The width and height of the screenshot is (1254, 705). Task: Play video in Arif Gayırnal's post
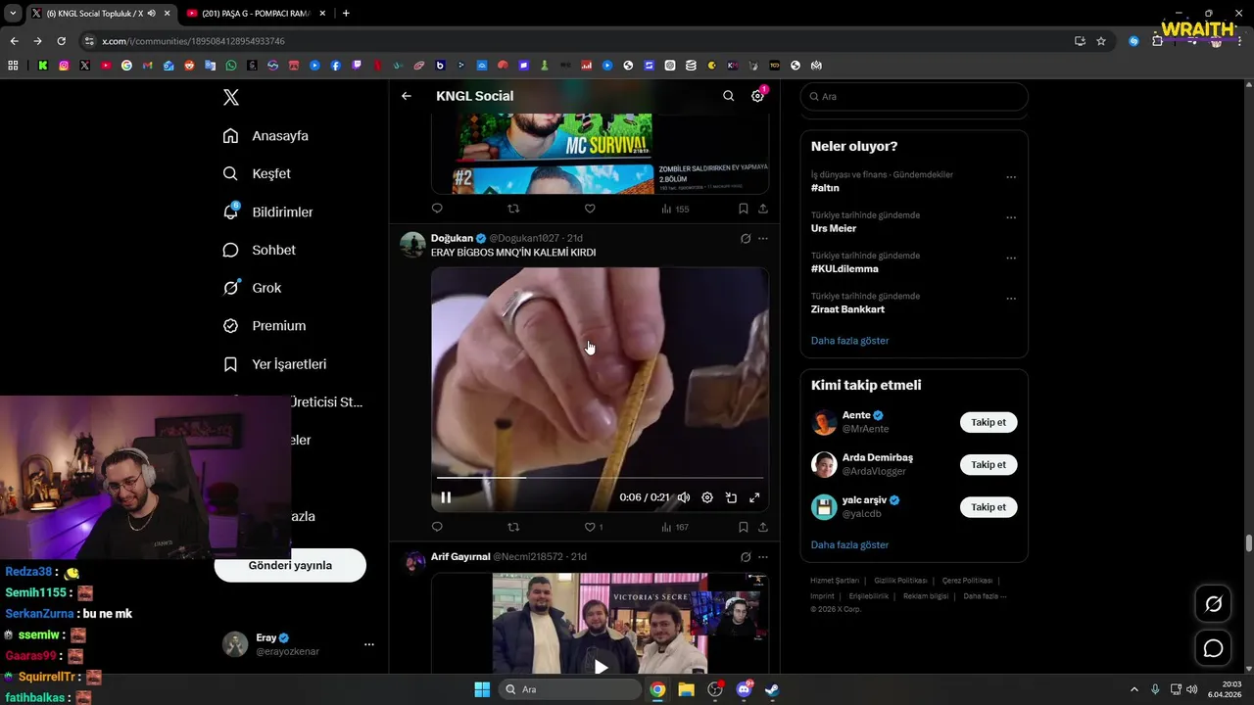click(601, 667)
